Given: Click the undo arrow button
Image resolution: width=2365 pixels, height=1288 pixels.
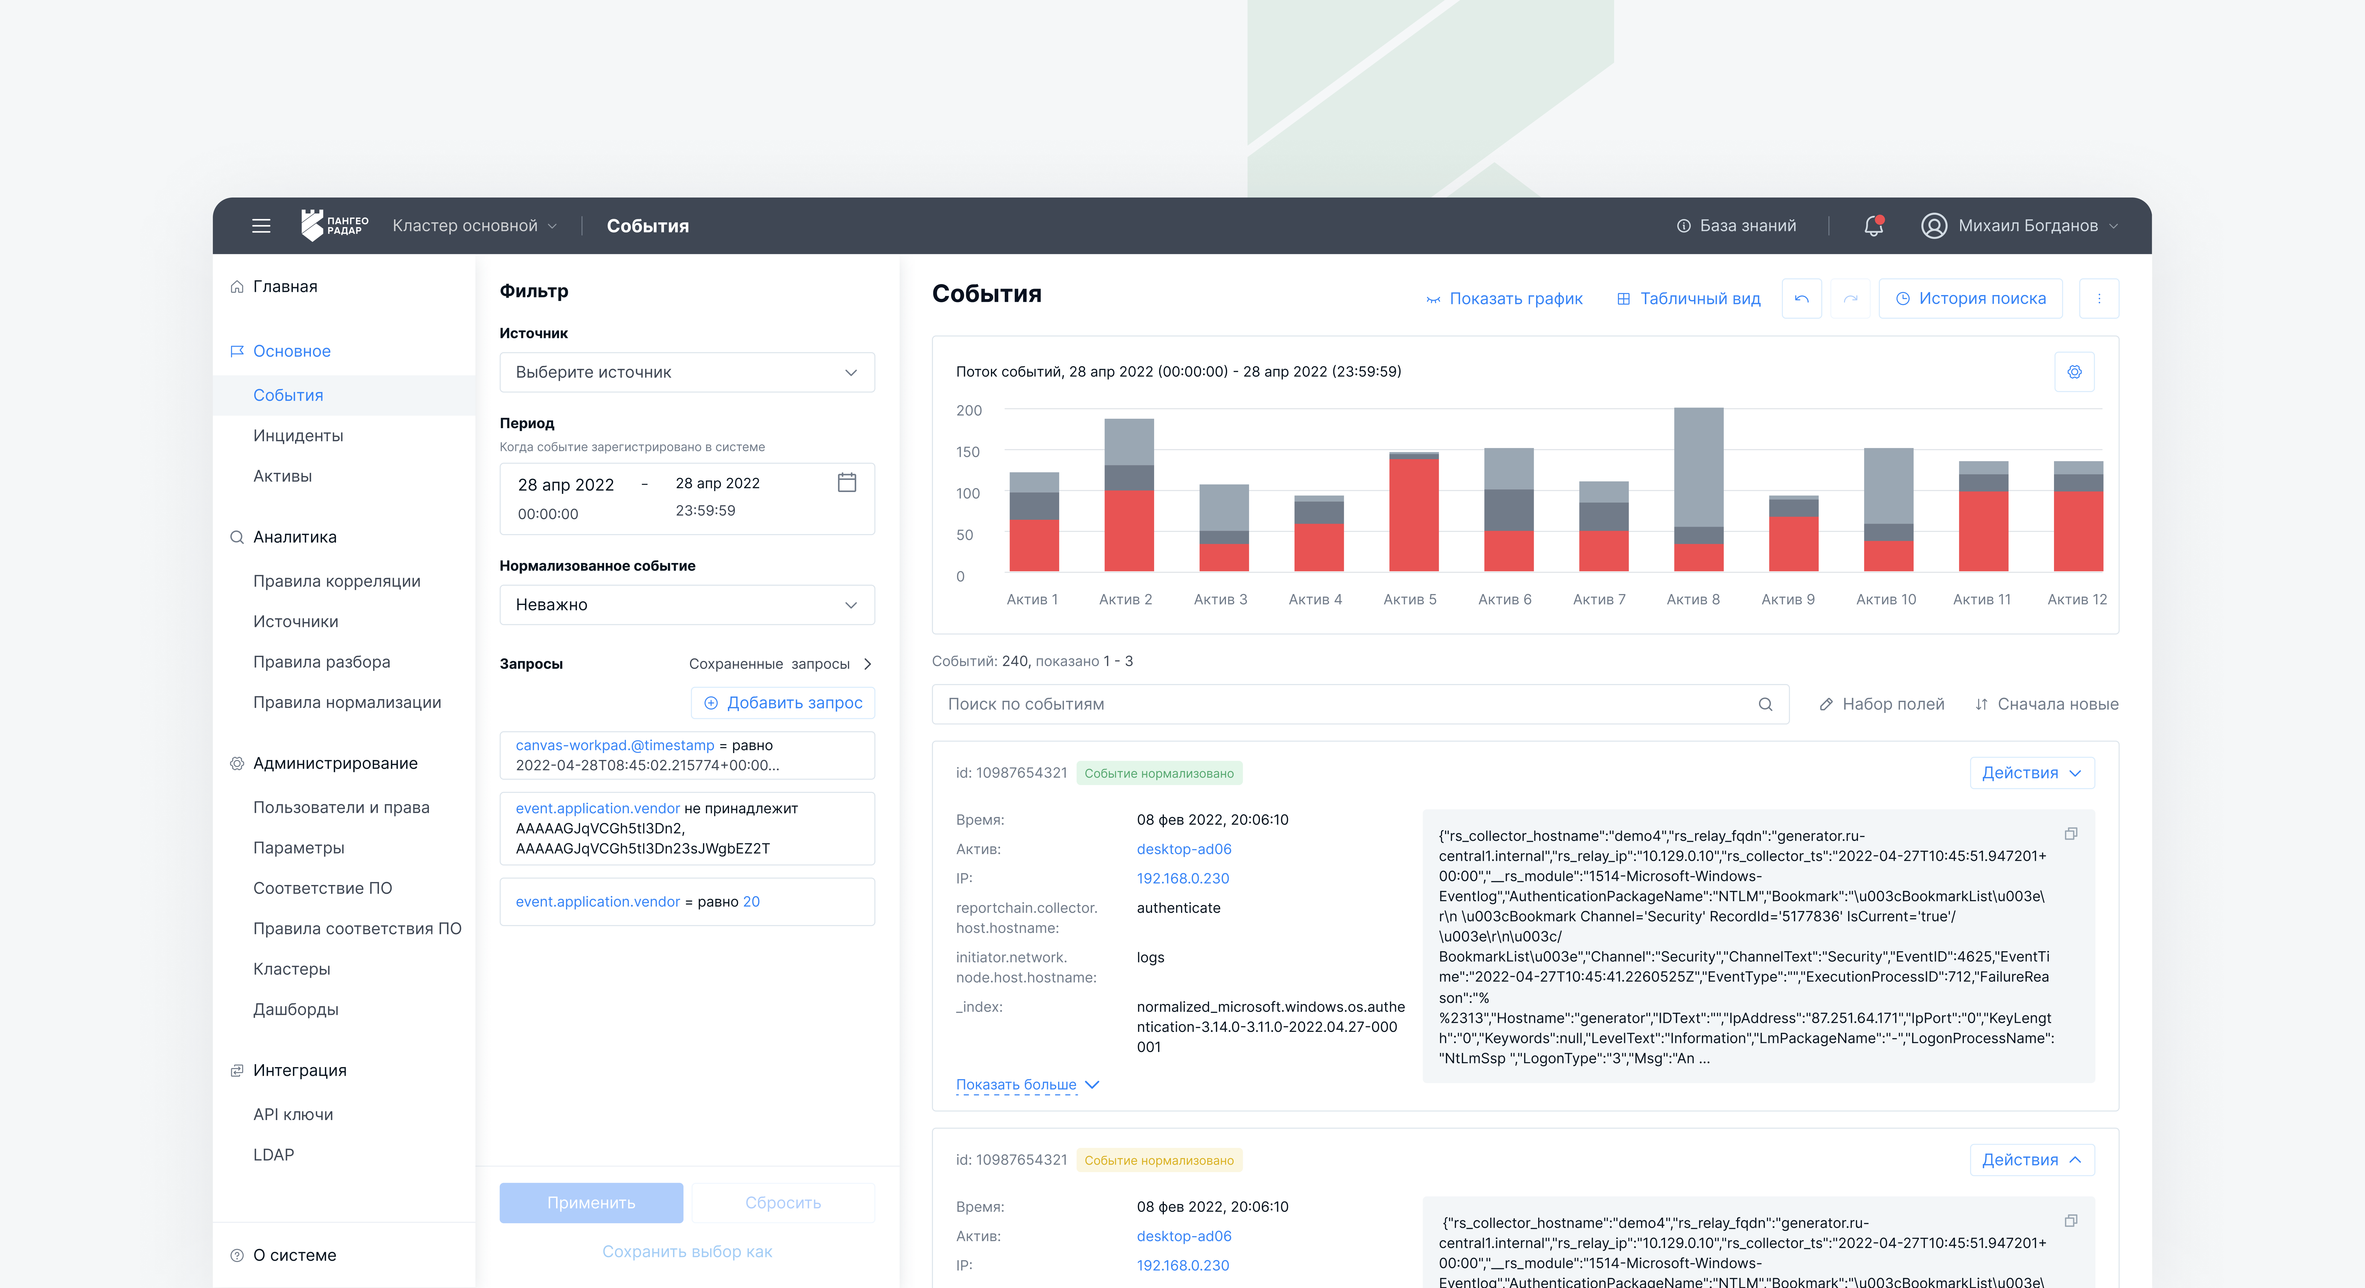Looking at the screenshot, I should tap(1801, 298).
